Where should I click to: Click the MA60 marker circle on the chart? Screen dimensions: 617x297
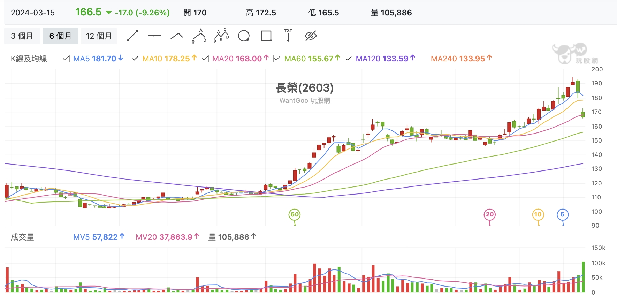(295, 214)
